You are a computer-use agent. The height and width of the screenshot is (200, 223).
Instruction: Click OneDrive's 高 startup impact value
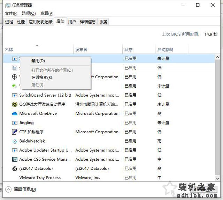point(159,113)
